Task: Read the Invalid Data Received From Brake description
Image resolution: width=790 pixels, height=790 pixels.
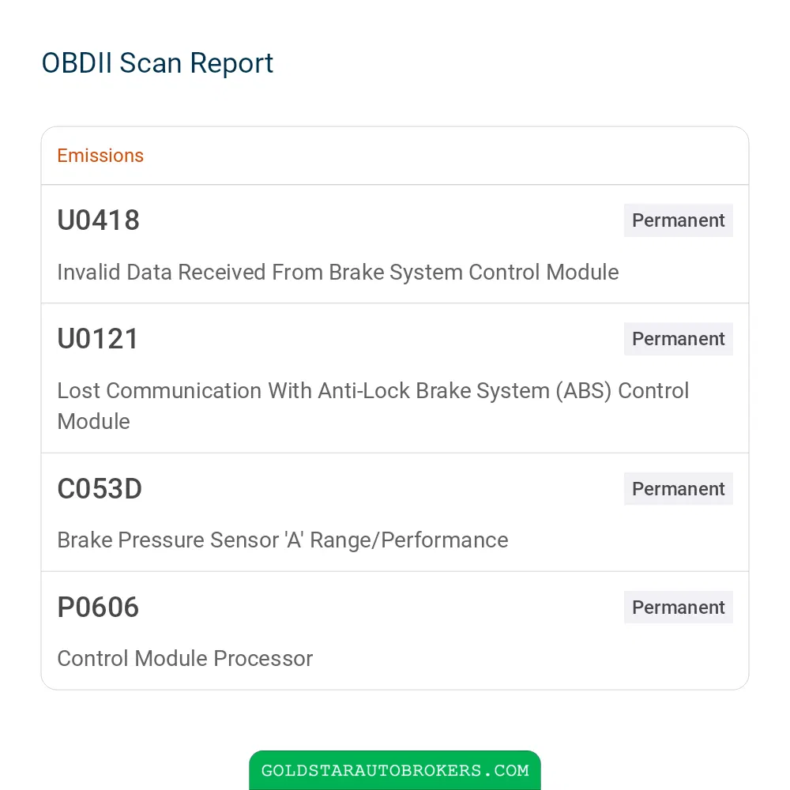Action: [x=337, y=273]
